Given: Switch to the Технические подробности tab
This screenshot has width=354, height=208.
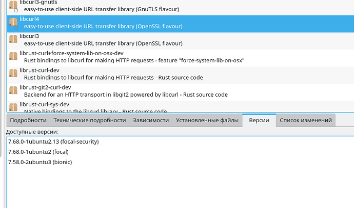Looking at the screenshot, I should 90,120.
